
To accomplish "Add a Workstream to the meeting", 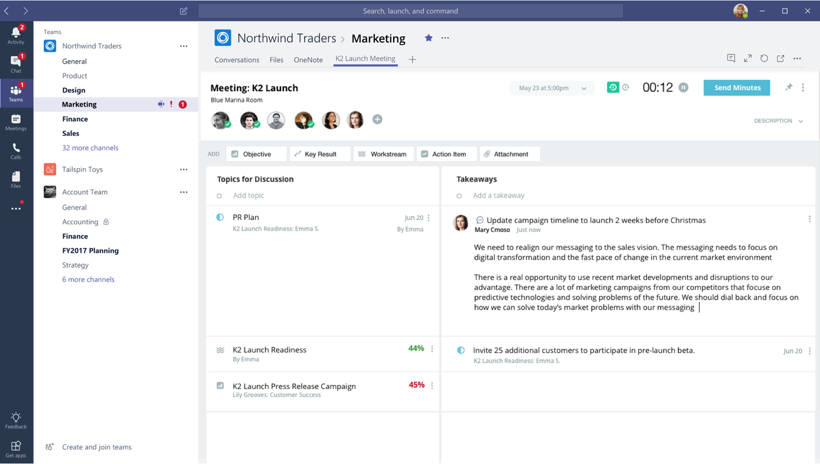I will 383,154.
